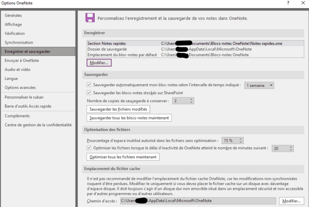Click the Sauvegarder section header

tap(193, 75)
